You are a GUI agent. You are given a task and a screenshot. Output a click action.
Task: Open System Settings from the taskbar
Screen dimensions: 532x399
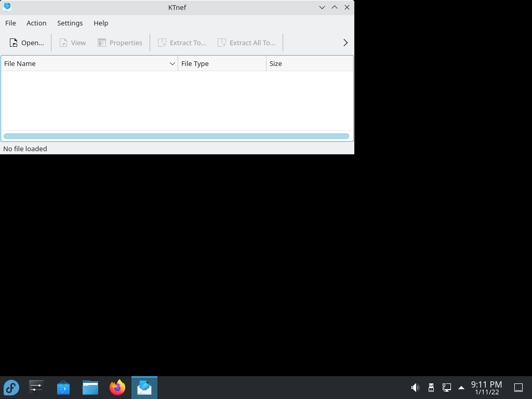(36, 388)
